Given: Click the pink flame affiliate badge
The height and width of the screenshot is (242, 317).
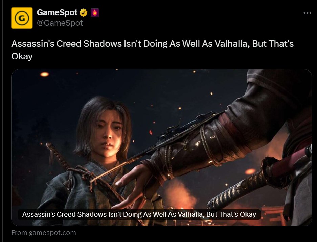Looking at the screenshot, I should tap(95, 13).
